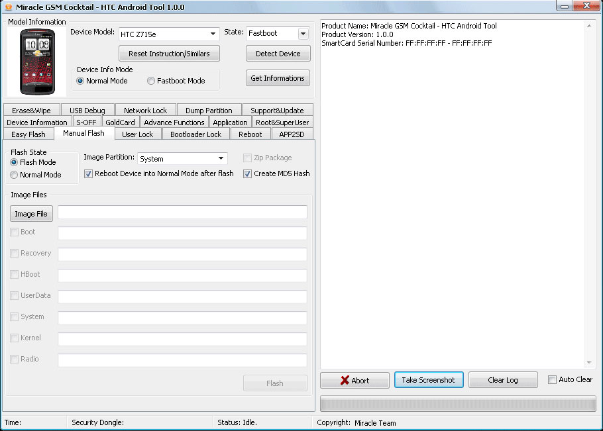
Task: Click the log scrollbar down arrow
Action: [589, 363]
